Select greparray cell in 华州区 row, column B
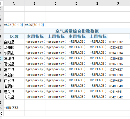Screen dimensions: 130x119 [x=35, y=47]
